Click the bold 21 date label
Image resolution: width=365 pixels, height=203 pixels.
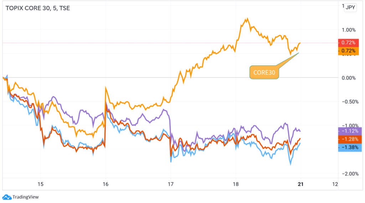click(x=300, y=184)
